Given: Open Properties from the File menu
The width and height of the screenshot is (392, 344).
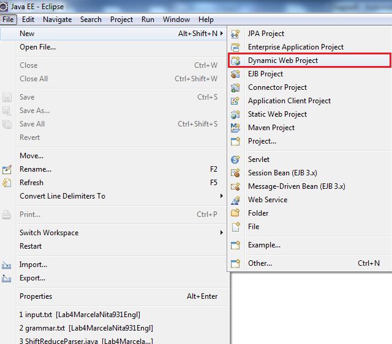Looking at the screenshot, I should pyautogui.click(x=36, y=296).
